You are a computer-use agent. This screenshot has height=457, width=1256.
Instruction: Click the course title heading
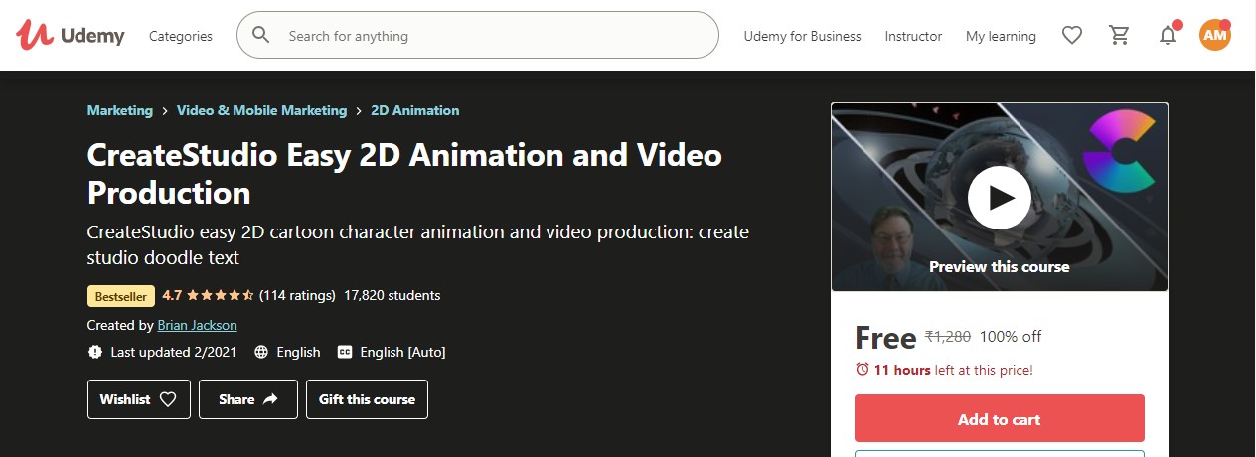click(x=404, y=173)
